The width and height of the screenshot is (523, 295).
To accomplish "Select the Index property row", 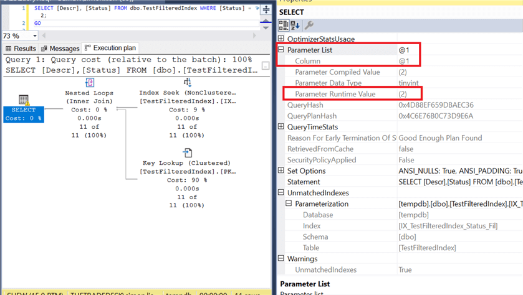I will (404, 226).
